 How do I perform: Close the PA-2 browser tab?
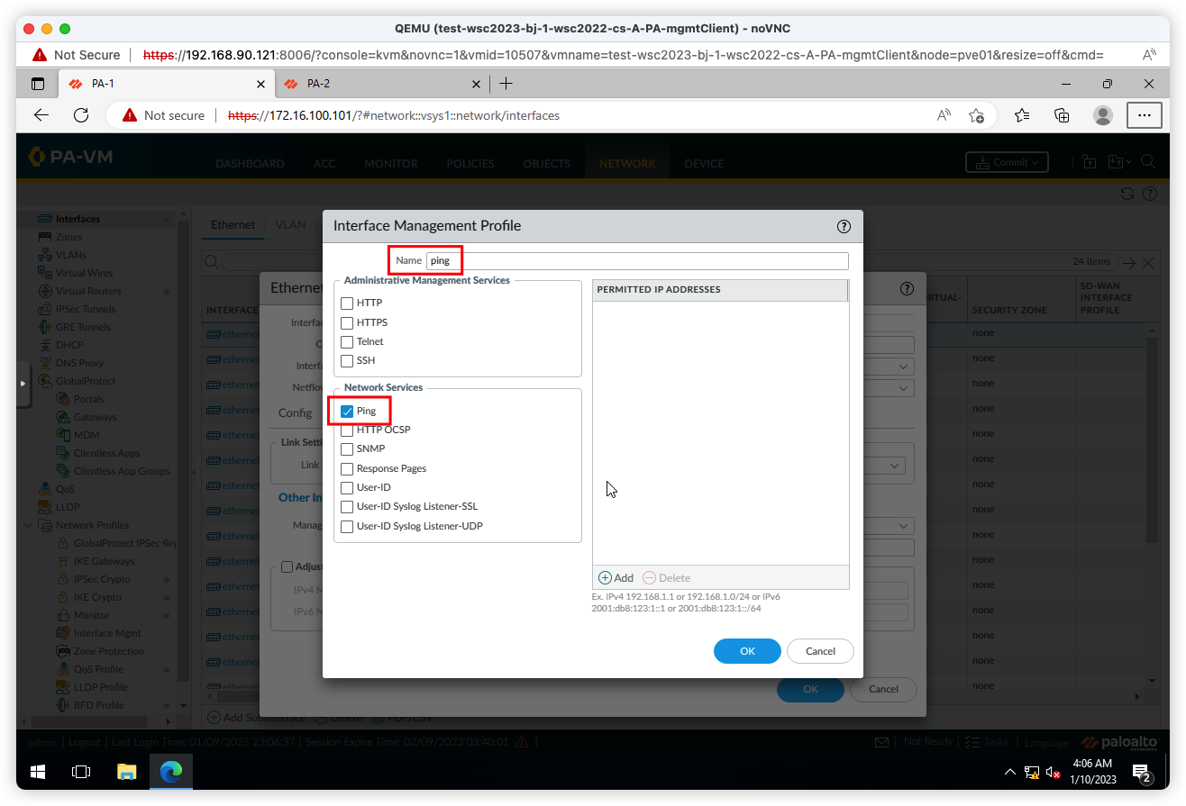click(477, 84)
